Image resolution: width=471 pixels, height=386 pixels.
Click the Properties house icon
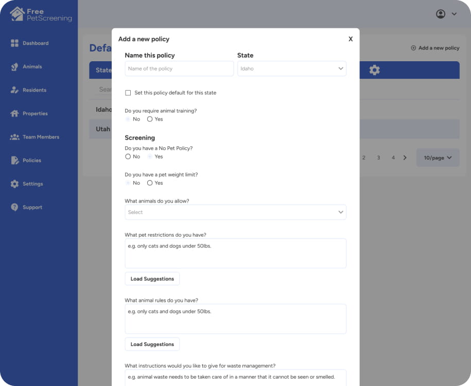tap(14, 114)
